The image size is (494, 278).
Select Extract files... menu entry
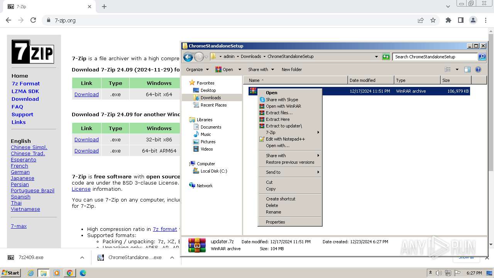pyautogui.click(x=290, y=113)
